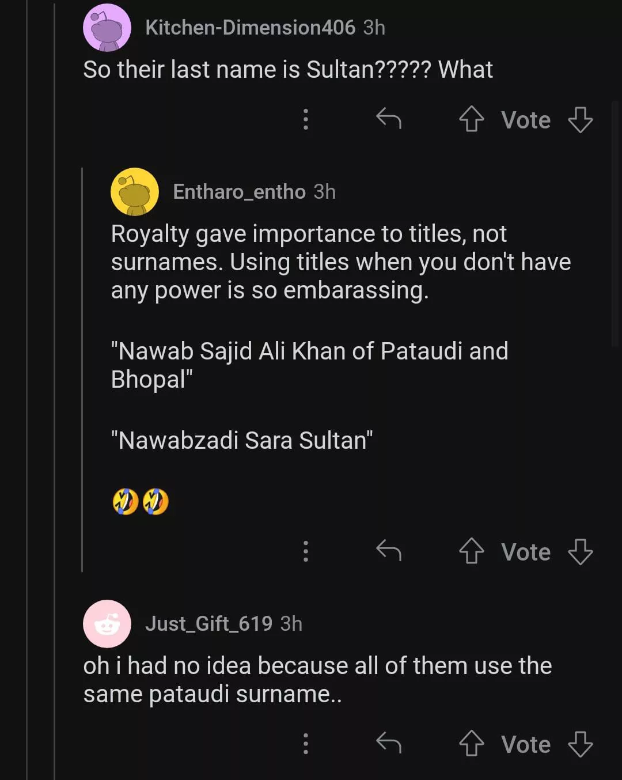Open Entharo_entho's profile via username
This screenshot has height=780, width=622.
(239, 192)
